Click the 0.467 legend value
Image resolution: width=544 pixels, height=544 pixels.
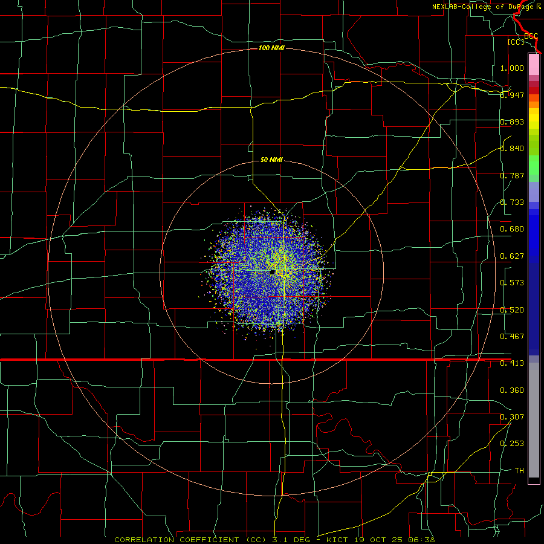pos(512,337)
